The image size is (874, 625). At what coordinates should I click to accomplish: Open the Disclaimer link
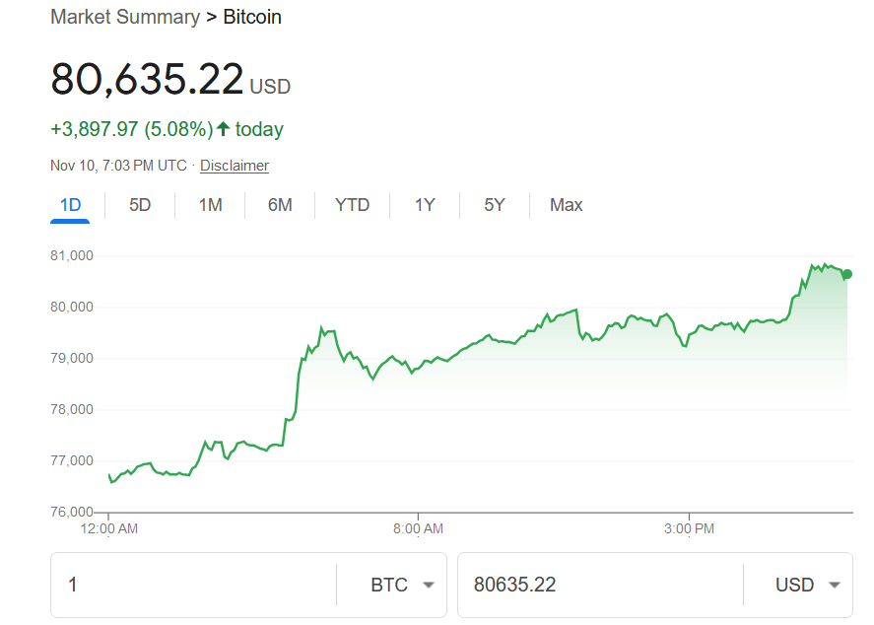click(235, 166)
